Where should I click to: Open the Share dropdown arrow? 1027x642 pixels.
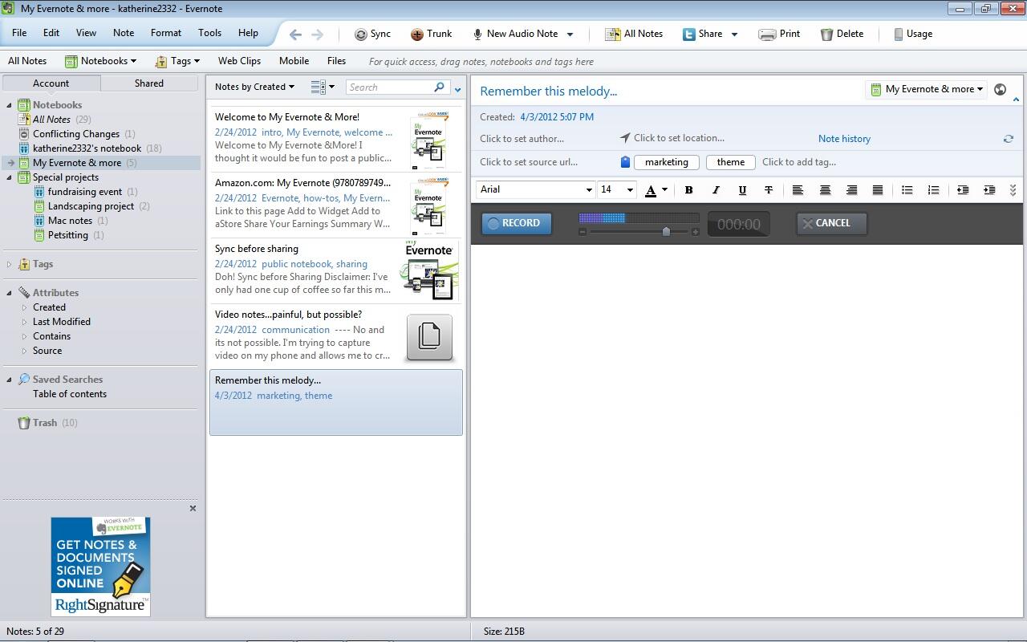point(734,35)
